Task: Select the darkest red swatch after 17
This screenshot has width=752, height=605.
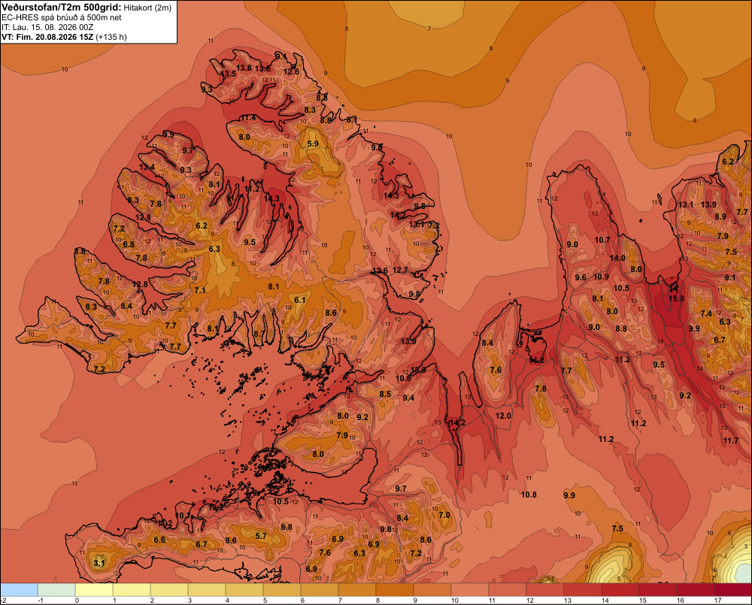Action: point(732,589)
